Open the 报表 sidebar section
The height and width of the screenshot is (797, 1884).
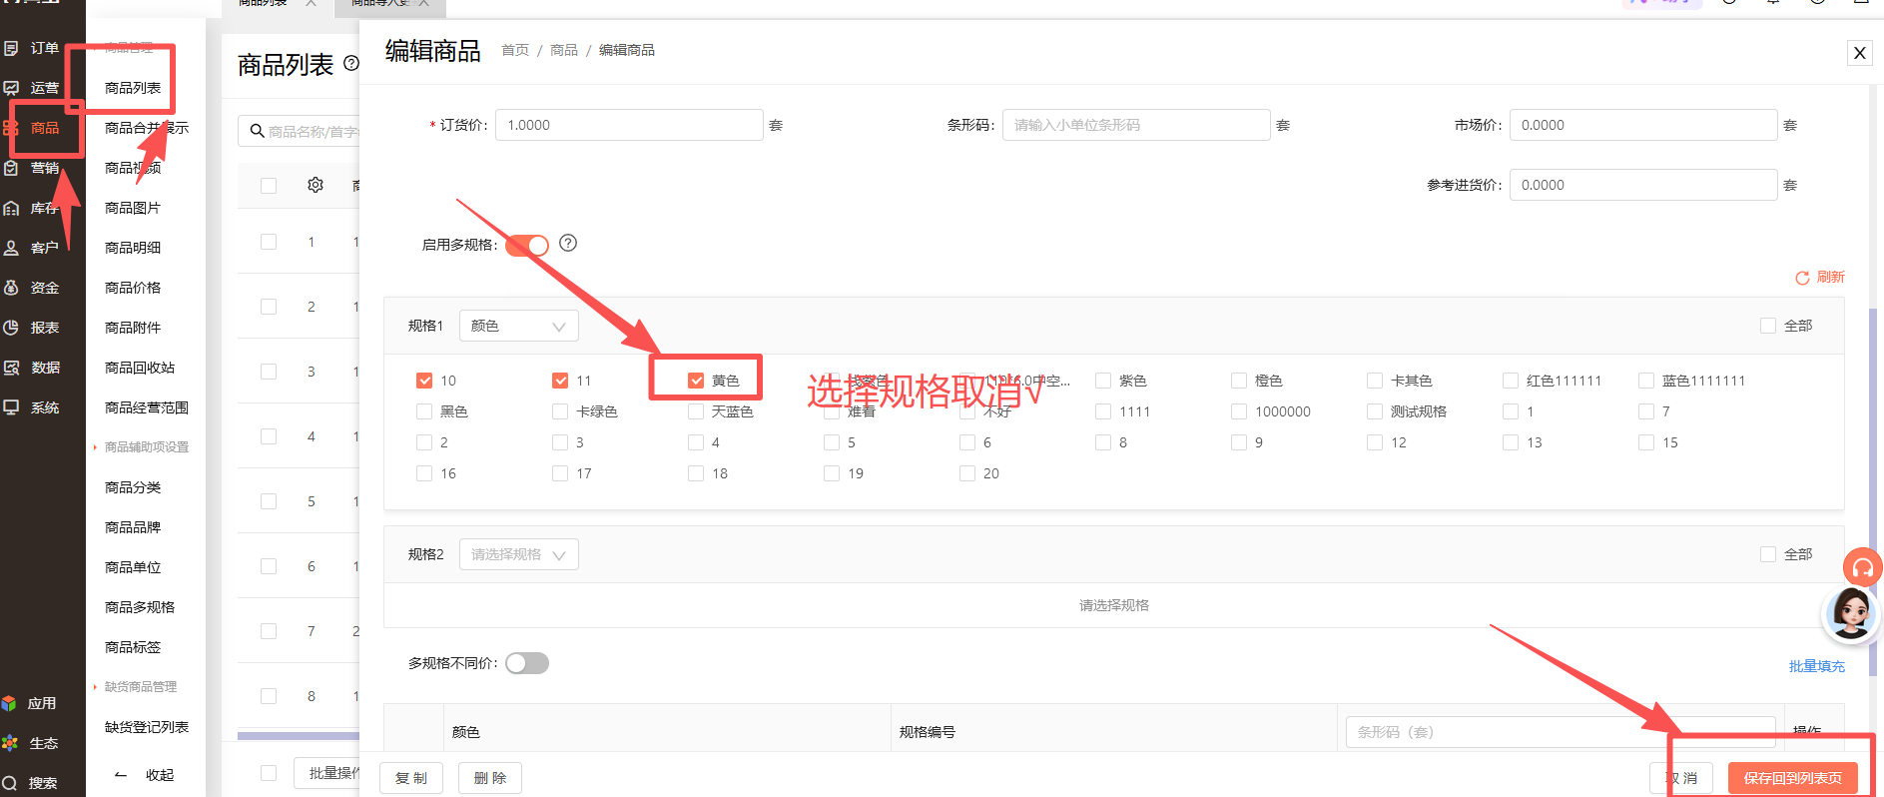pos(32,328)
